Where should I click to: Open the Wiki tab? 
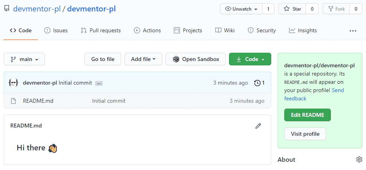[x=225, y=30]
